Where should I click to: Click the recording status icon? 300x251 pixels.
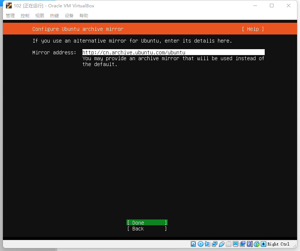click(x=243, y=244)
